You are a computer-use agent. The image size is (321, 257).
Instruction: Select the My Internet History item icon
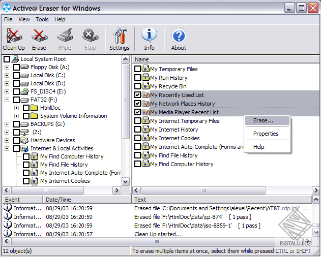[145, 129]
